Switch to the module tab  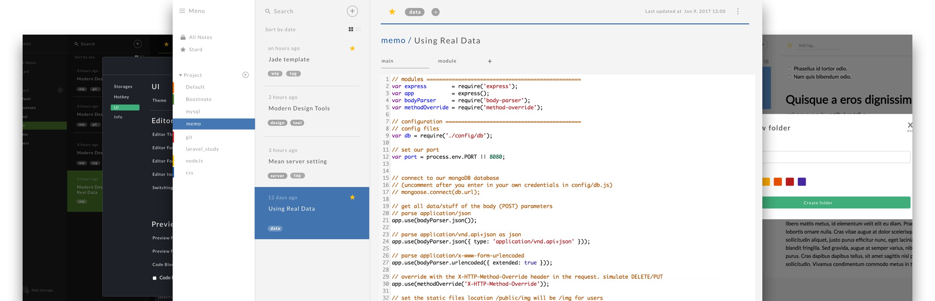pos(447,61)
